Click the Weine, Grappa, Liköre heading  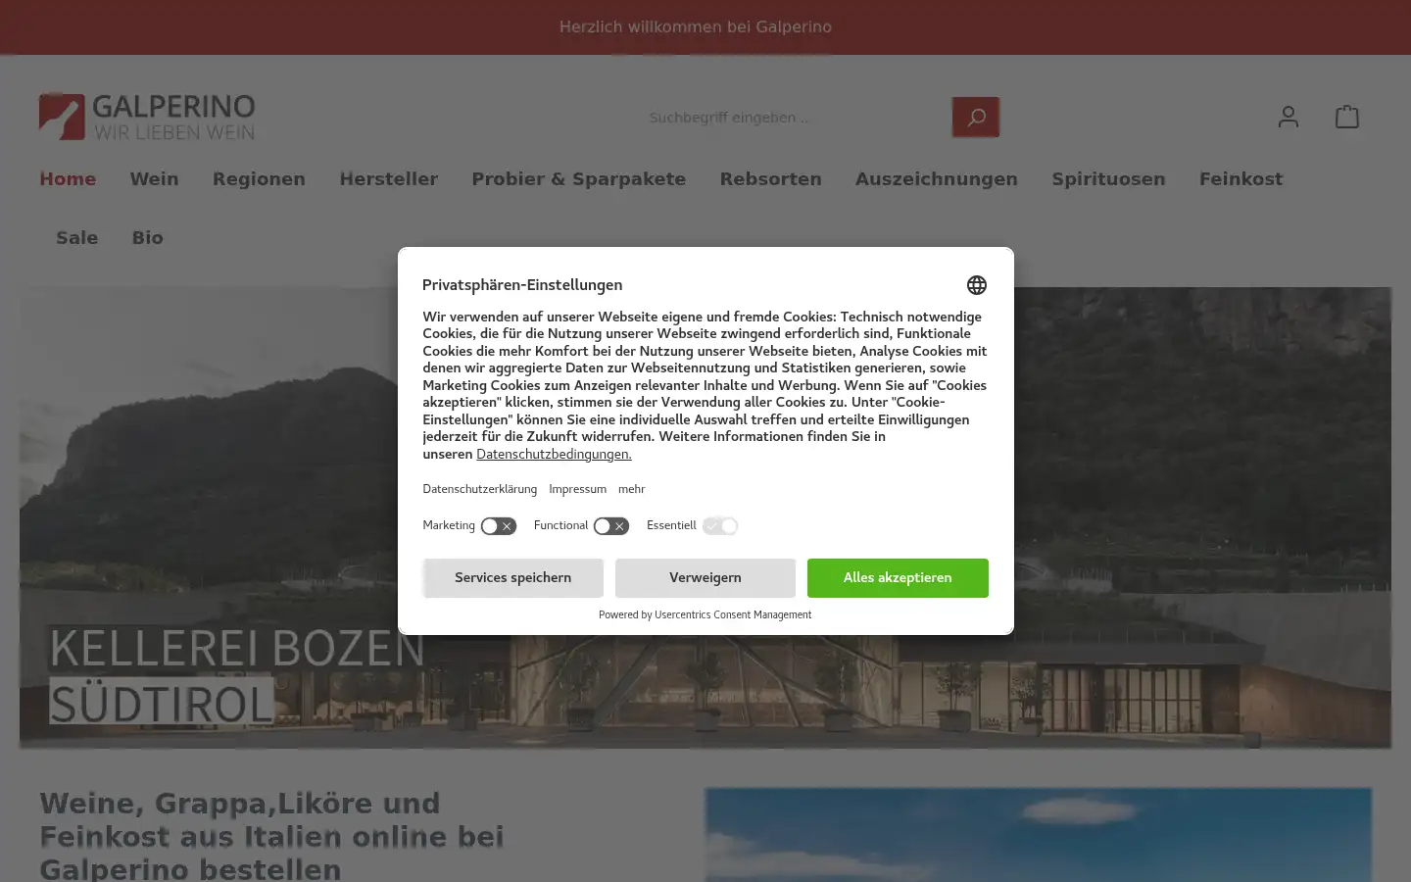point(271,836)
